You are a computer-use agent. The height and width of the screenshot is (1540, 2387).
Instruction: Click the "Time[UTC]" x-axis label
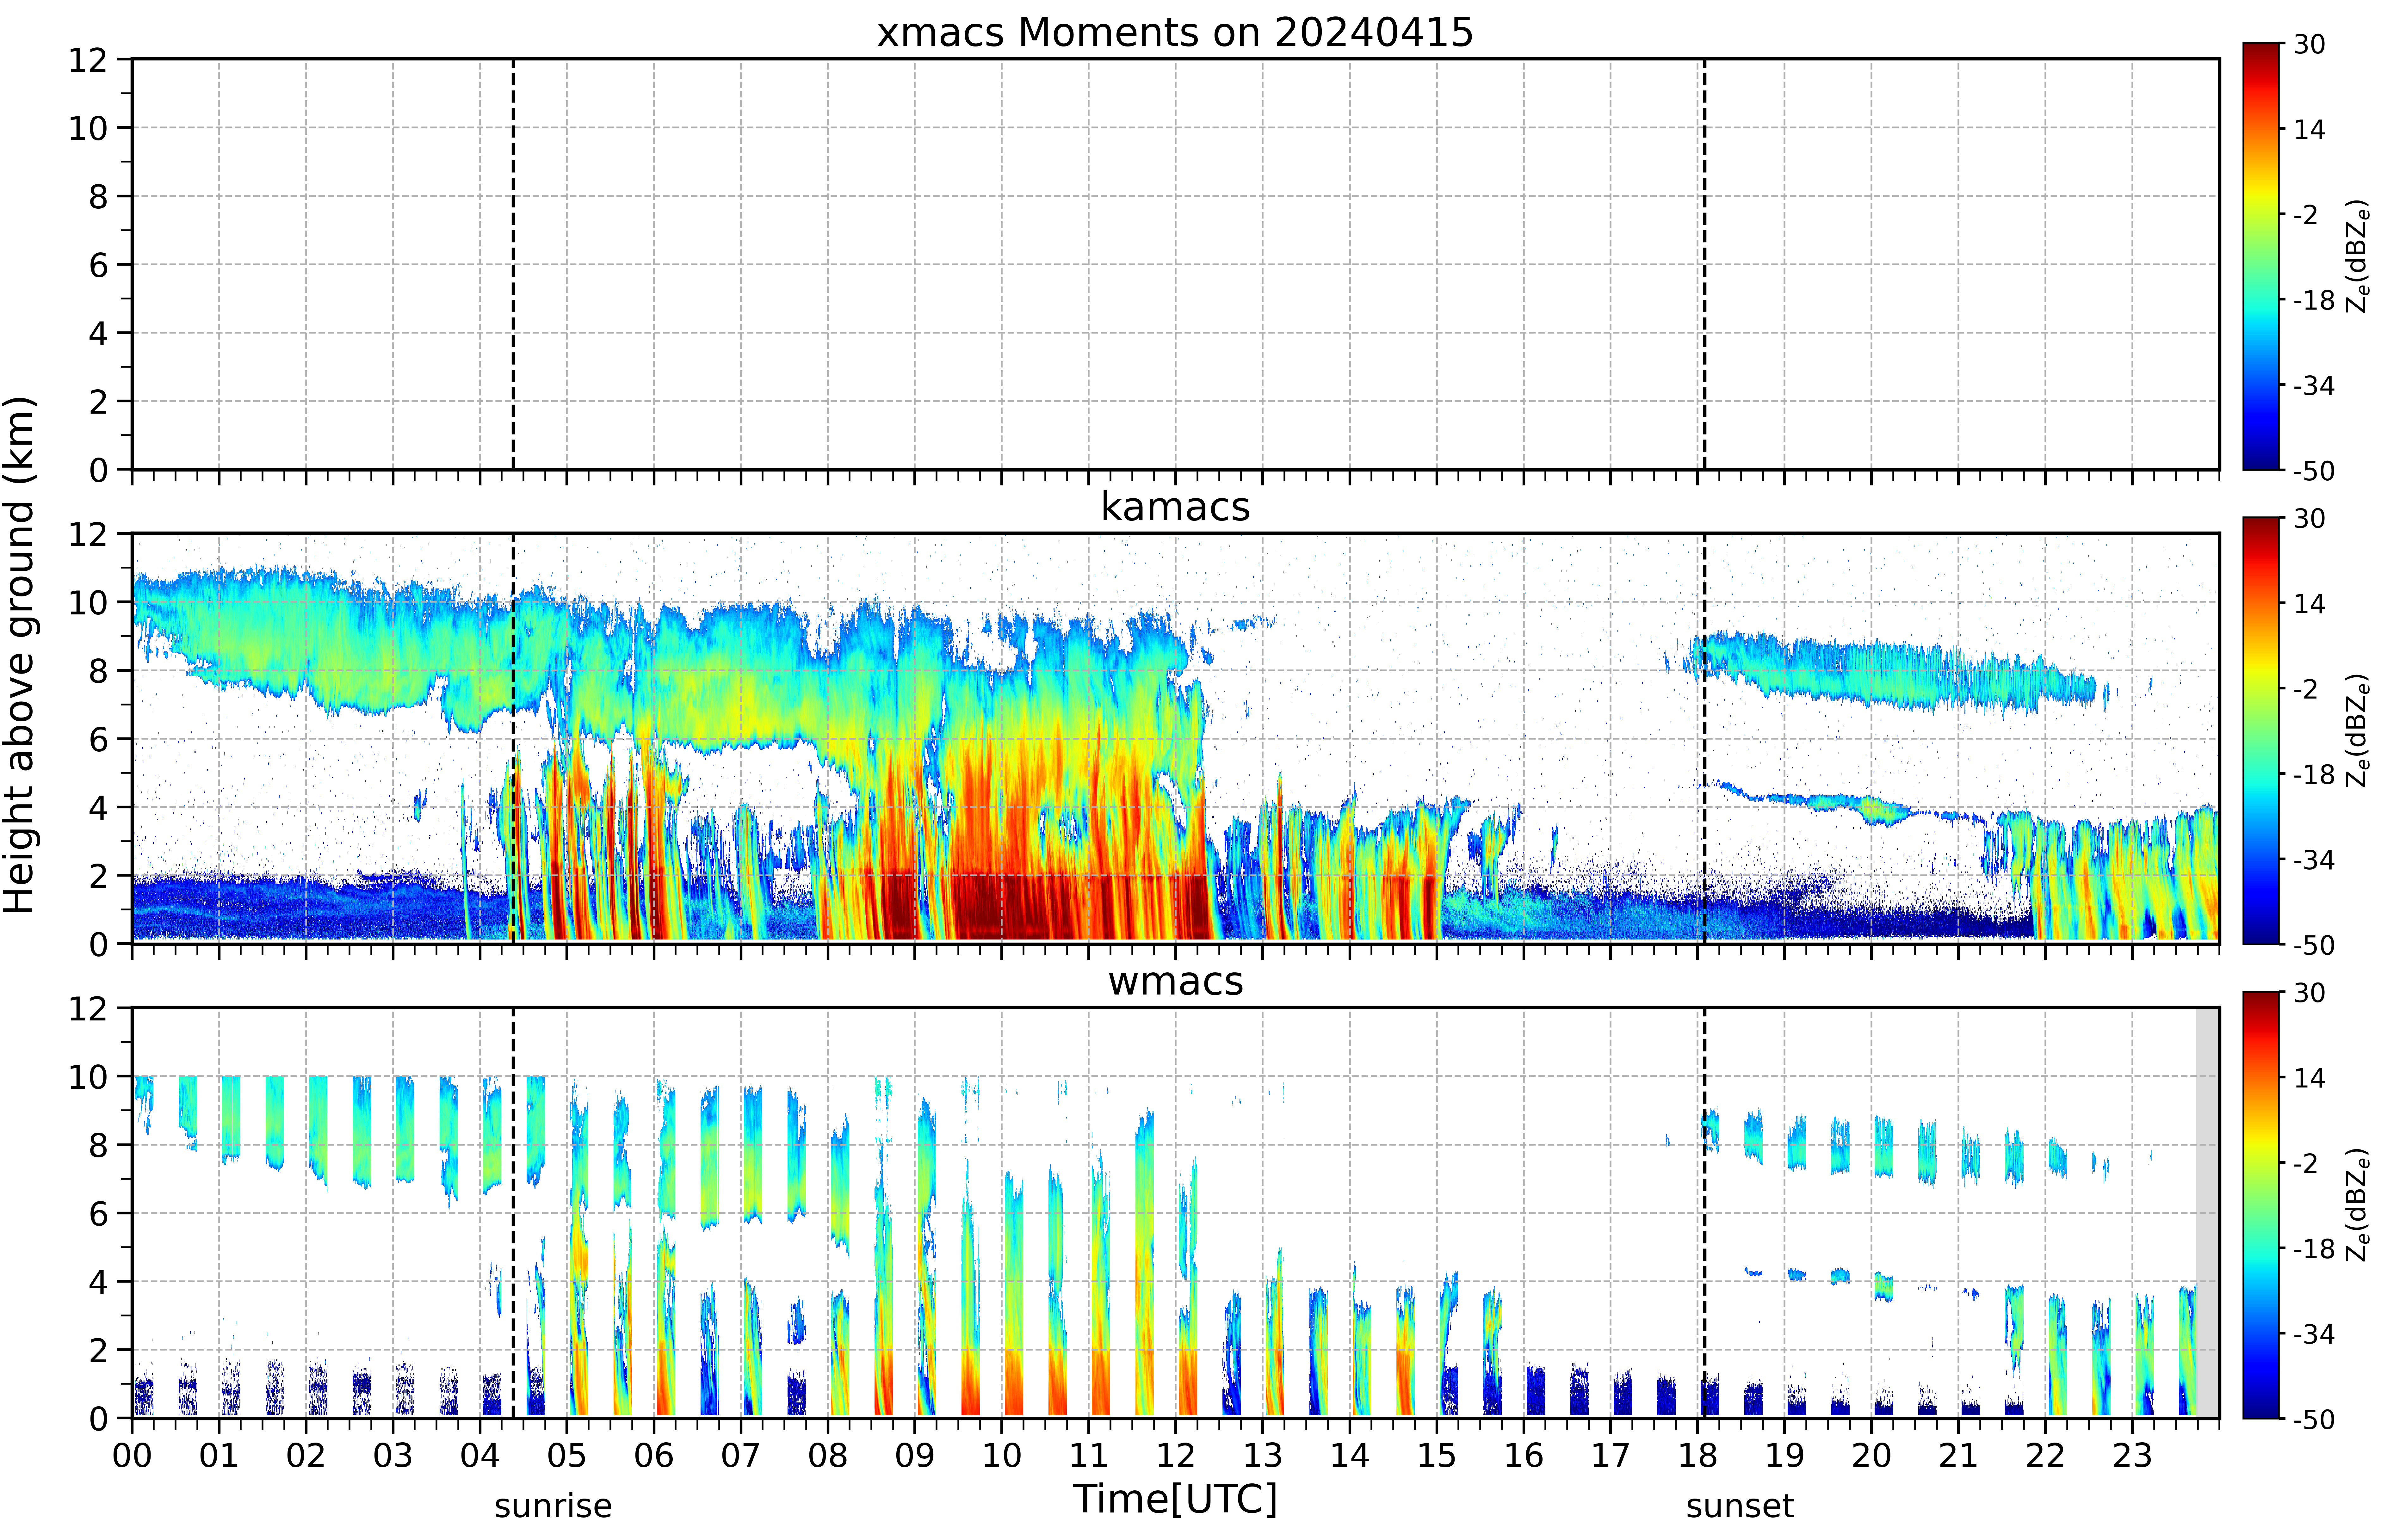[x=1175, y=1499]
